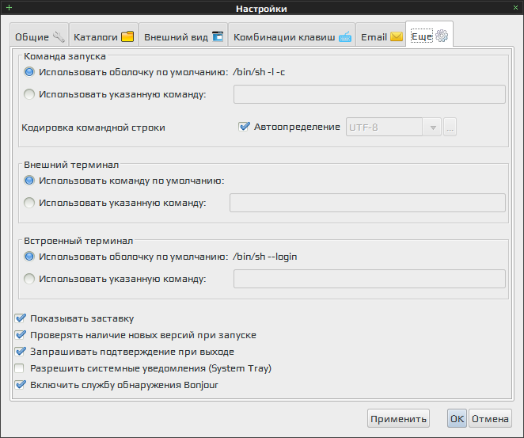The width and height of the screenshot is (524, 438).
Task: Confirm settings with the OK button
Action: (x=457, y=418)
